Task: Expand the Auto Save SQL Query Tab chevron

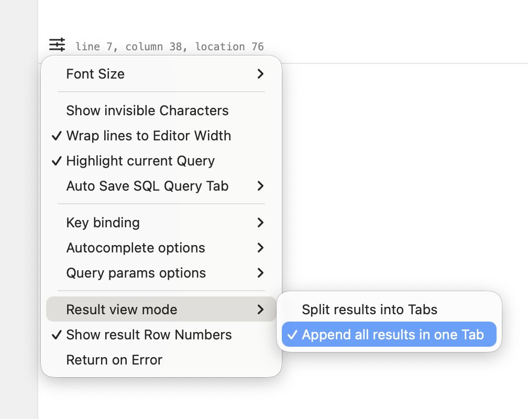Action: coord(260,186)
